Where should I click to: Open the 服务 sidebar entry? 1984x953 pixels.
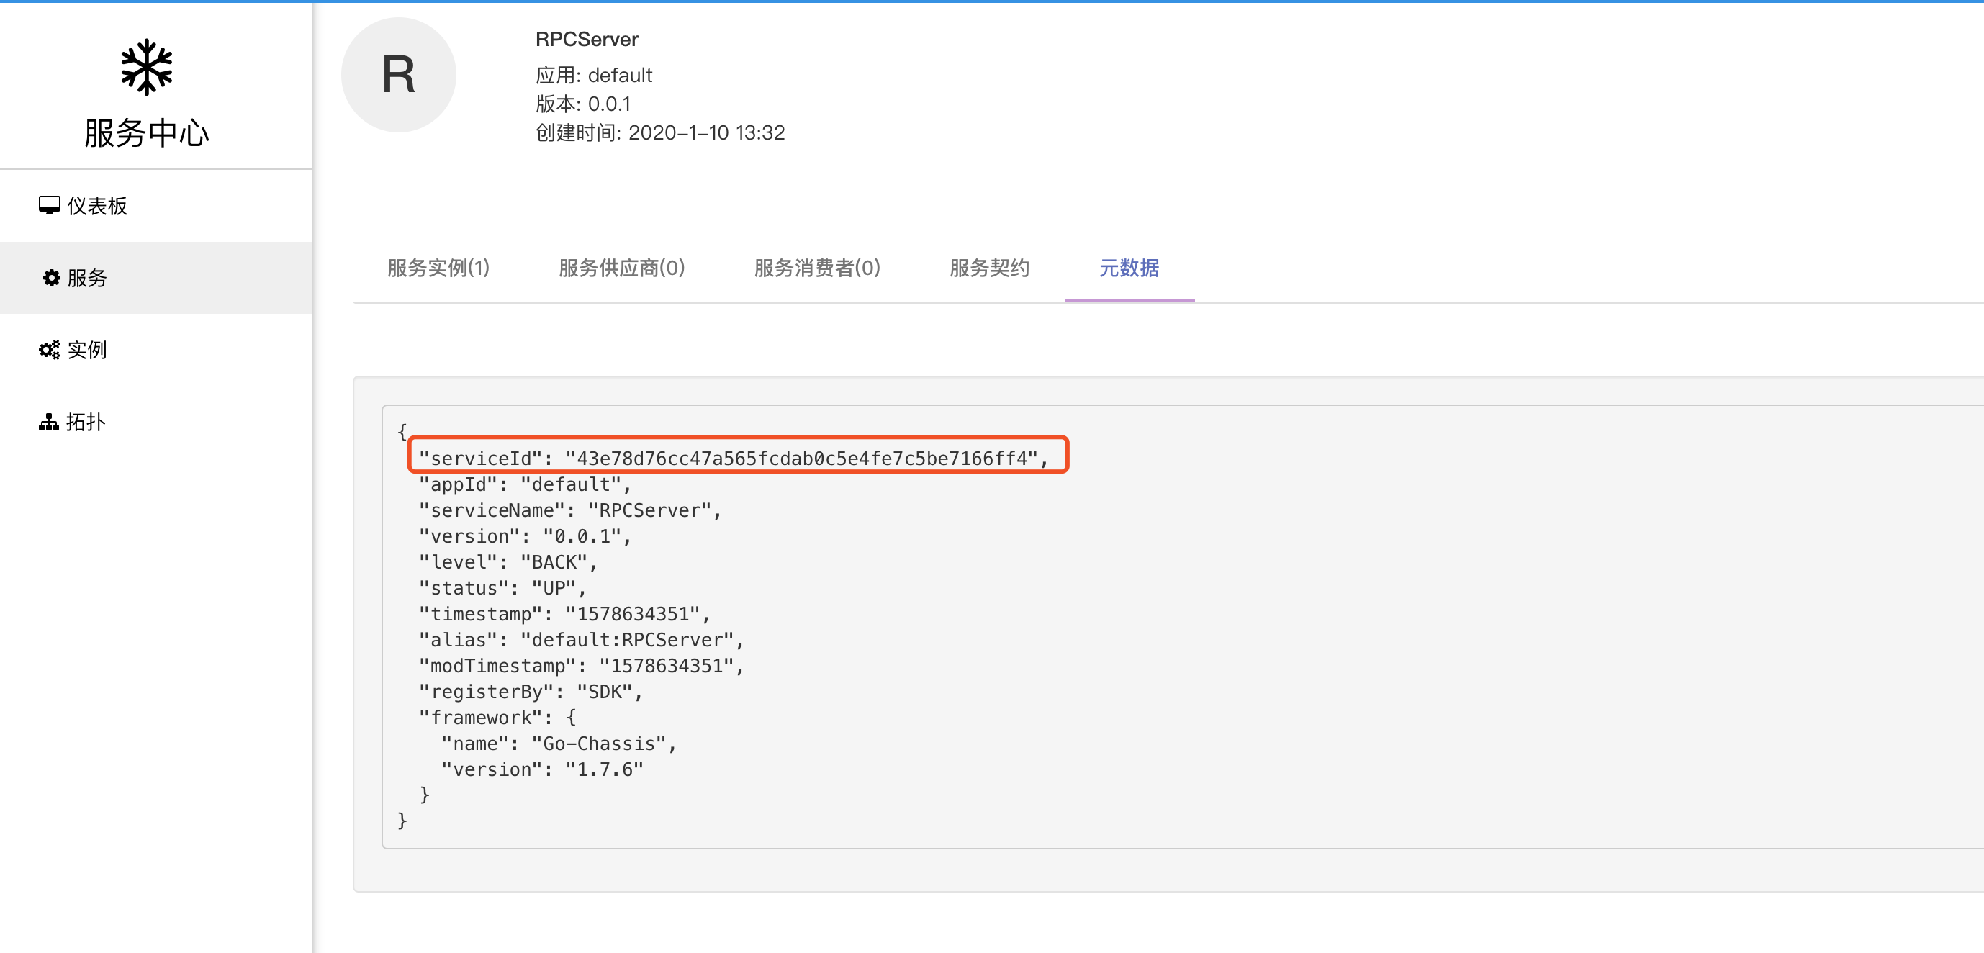coord(86,279)
